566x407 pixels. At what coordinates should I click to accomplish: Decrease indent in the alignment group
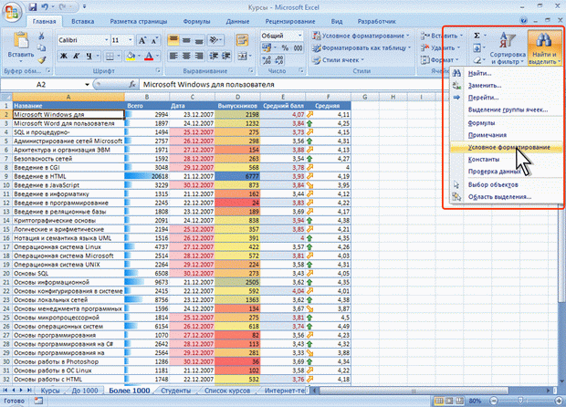coord(214,56)
